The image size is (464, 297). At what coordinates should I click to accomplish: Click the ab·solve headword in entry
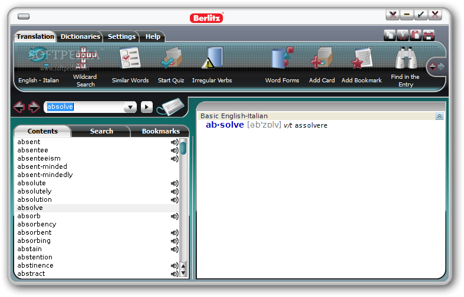[x=225, y=125]
